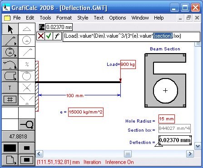Open the File menu
Viewport: 203px width, 168px height.
point(17,18)
